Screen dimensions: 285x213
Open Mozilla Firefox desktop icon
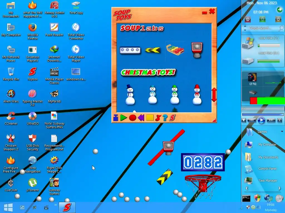tap(33, 31)
